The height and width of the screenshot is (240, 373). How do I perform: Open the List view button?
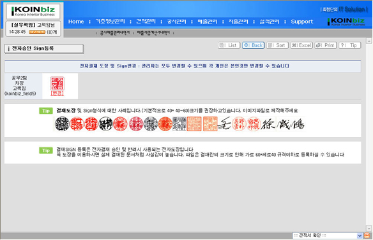229,45
